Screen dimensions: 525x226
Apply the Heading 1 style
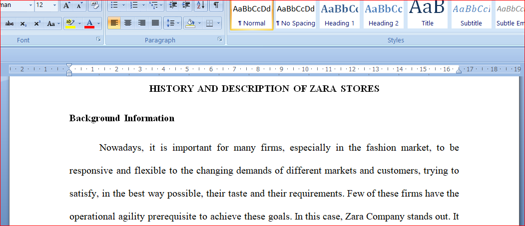(340, 14)
